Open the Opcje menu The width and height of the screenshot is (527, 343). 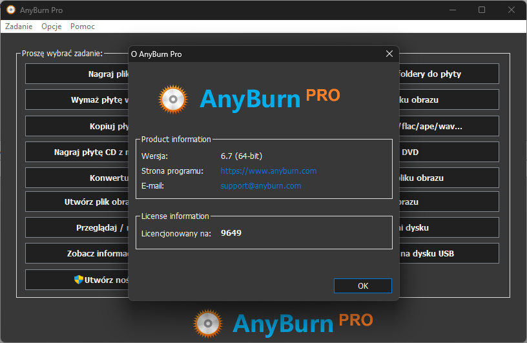52,26
